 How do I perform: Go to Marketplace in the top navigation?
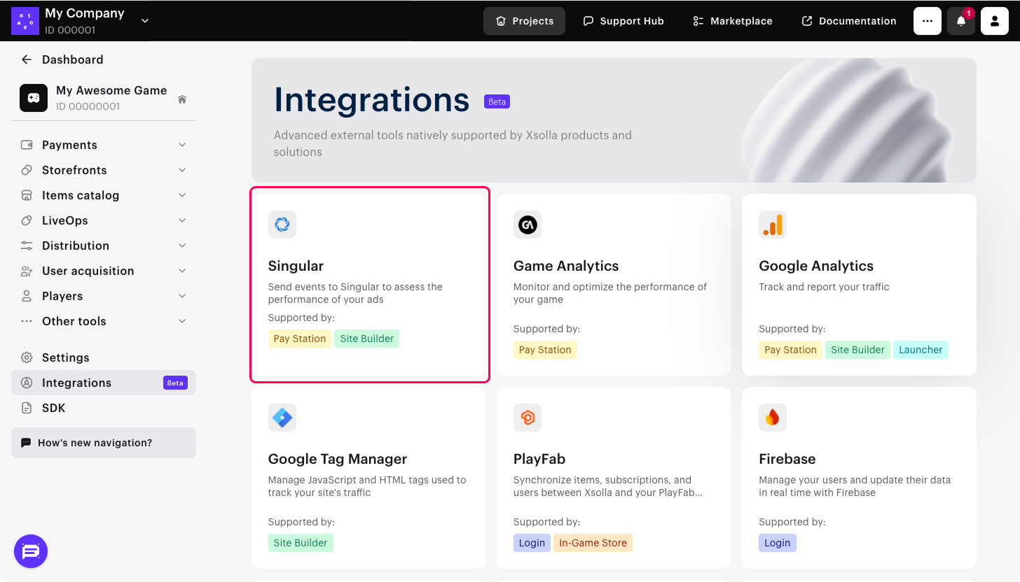pos(732,21)
